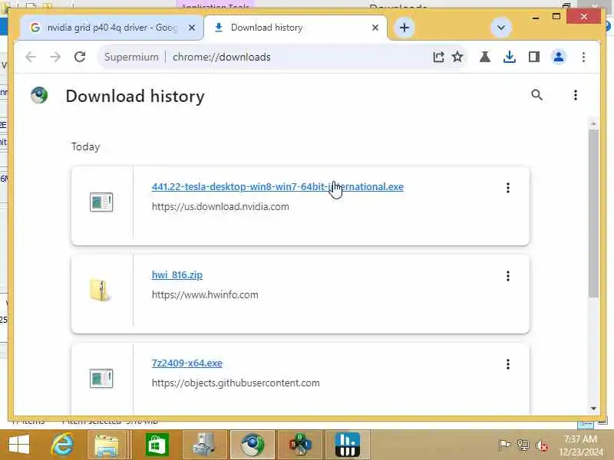Image resolution: width=614 pixels, height=460 pixels.
Task: Click the https://www.hwinfo.com source URL
Action: (205, 294)
